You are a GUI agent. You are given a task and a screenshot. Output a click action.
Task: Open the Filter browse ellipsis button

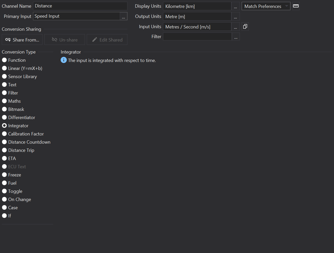(x=236, y=37)
